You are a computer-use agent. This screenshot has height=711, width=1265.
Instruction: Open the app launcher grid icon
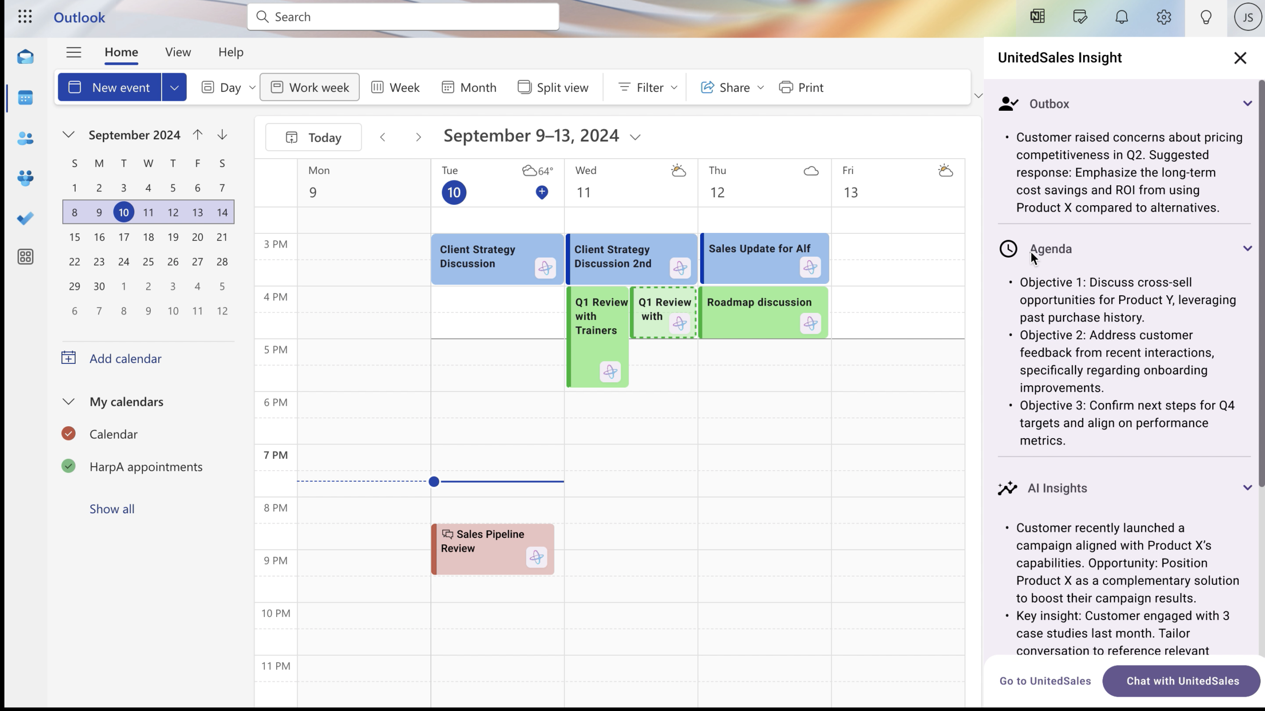pos(25,17)
